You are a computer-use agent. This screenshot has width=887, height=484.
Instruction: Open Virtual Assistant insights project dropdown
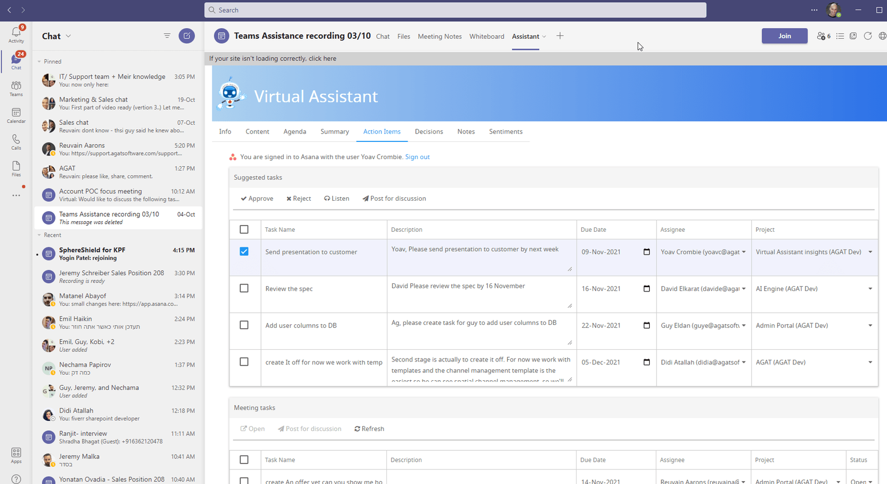870,252
